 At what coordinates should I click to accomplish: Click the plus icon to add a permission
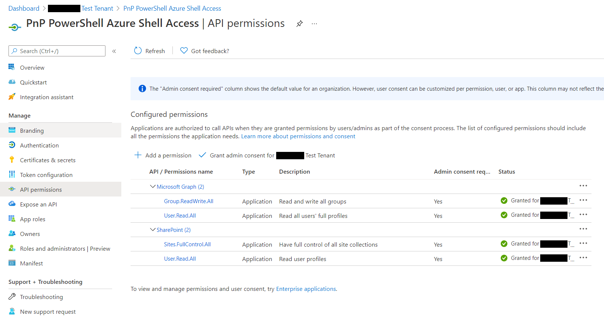coord(138,155)
